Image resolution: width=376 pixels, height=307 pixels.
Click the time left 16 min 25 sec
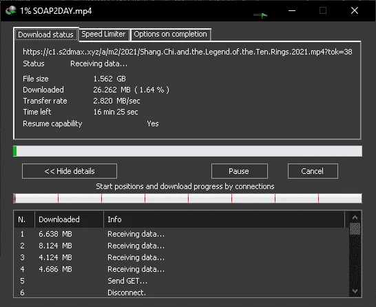116,112
